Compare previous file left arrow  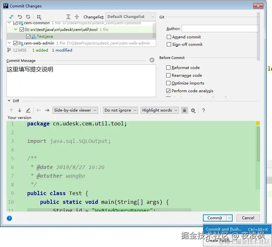(x=39, y=110)
